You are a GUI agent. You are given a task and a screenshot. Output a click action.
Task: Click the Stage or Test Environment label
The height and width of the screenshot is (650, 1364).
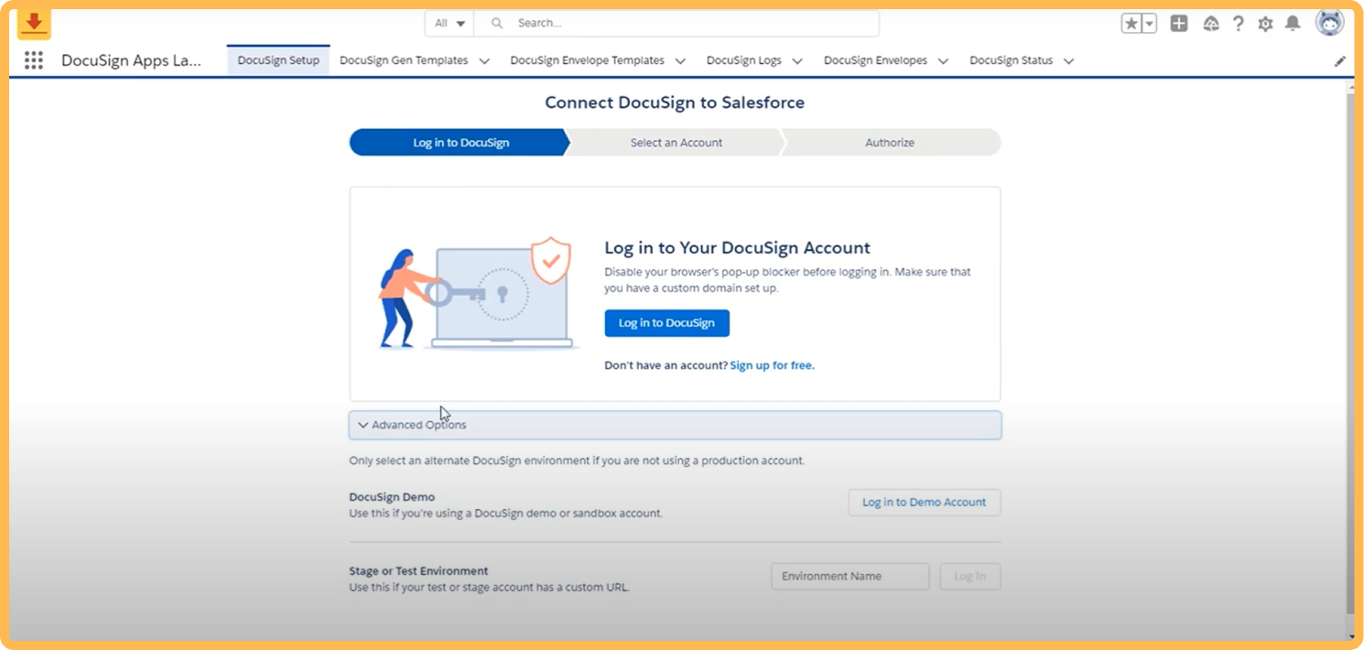[418, 571]
